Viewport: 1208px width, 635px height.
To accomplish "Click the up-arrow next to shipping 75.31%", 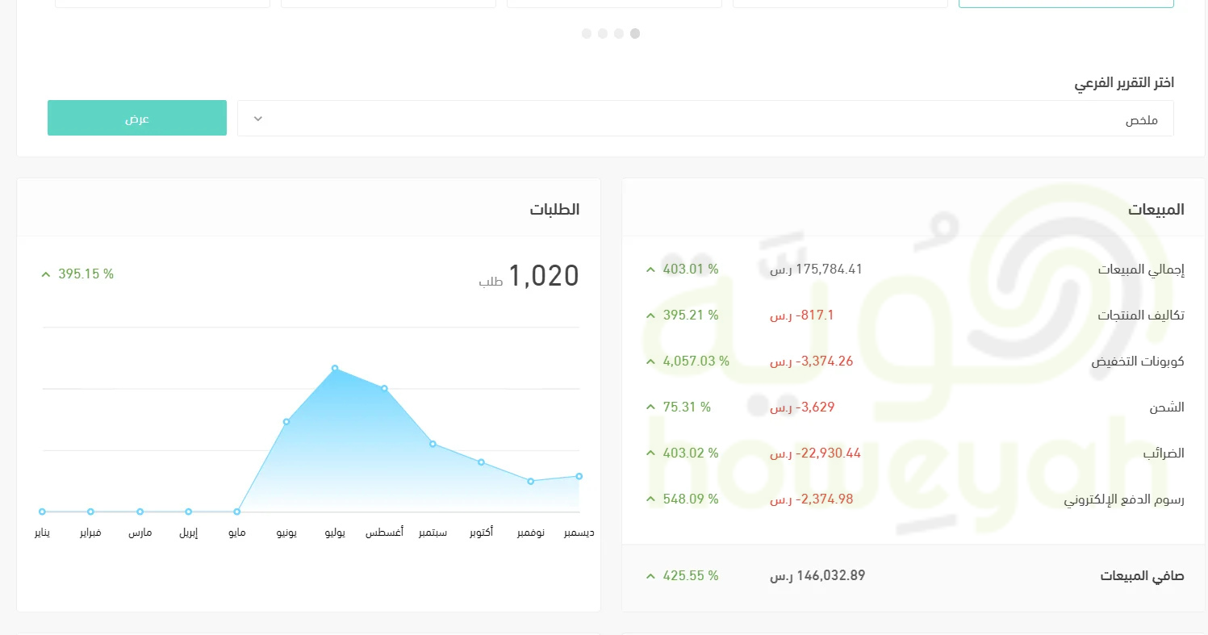I will point(650,407).
